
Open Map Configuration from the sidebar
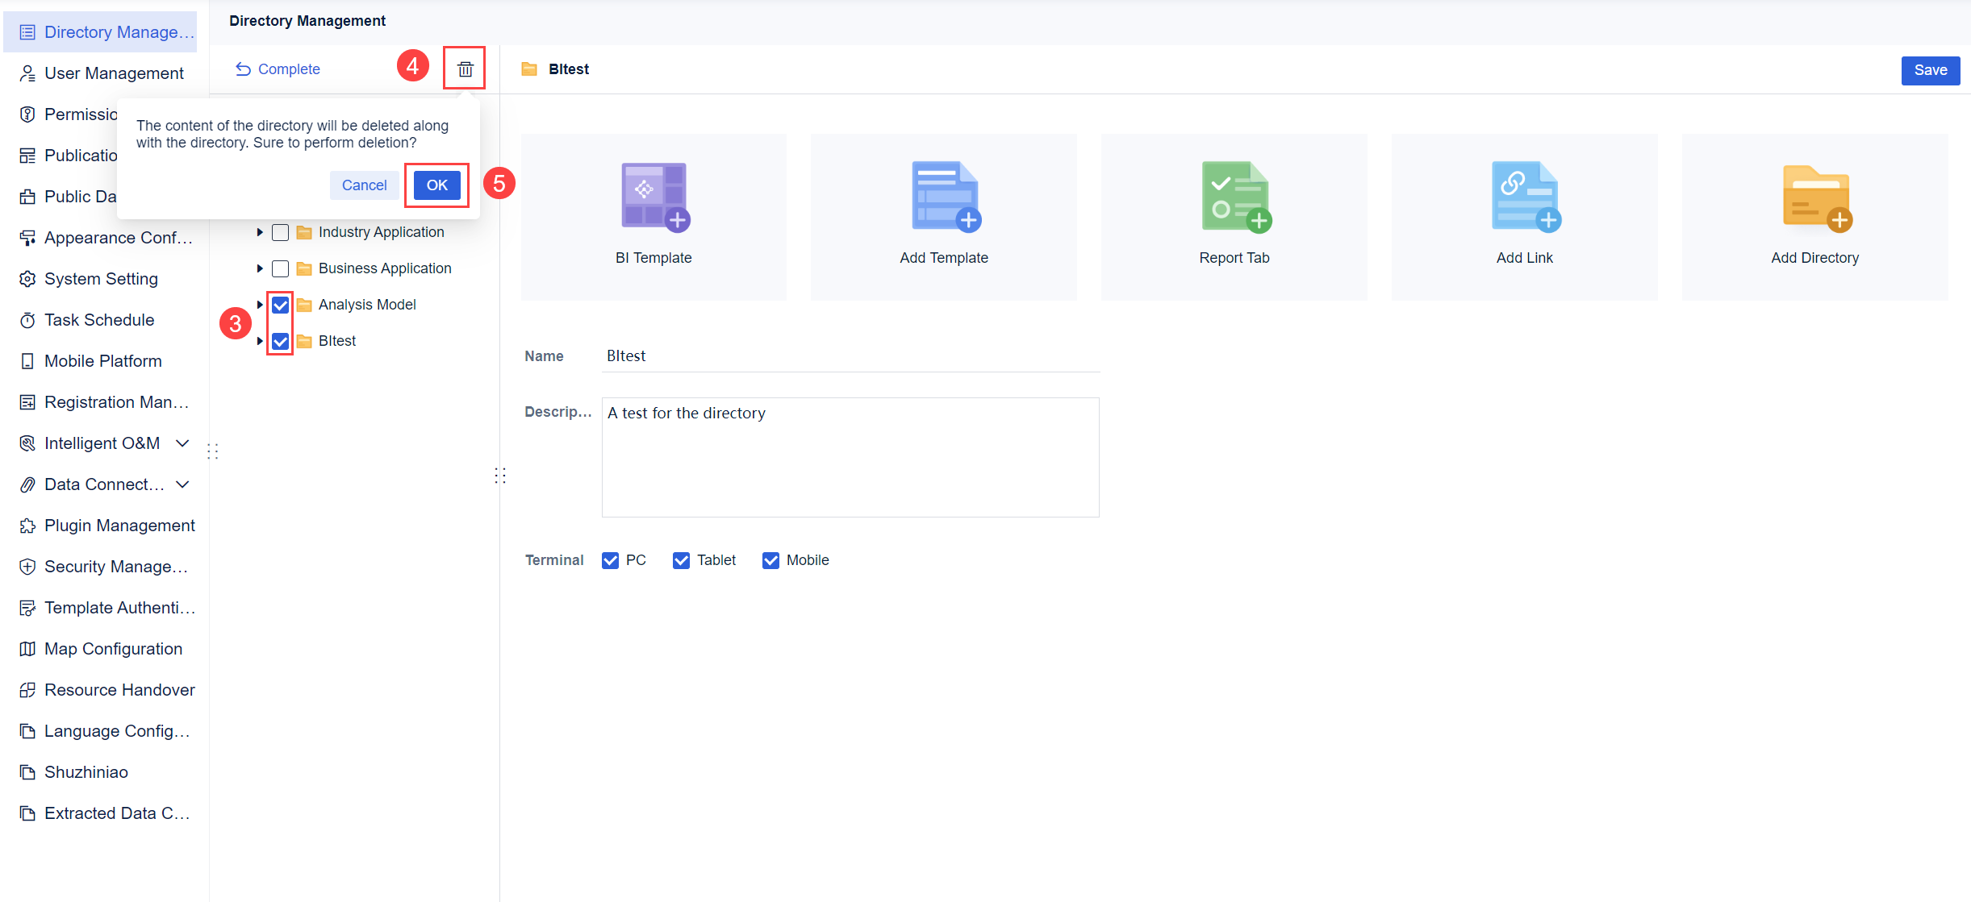pos(112,648)
